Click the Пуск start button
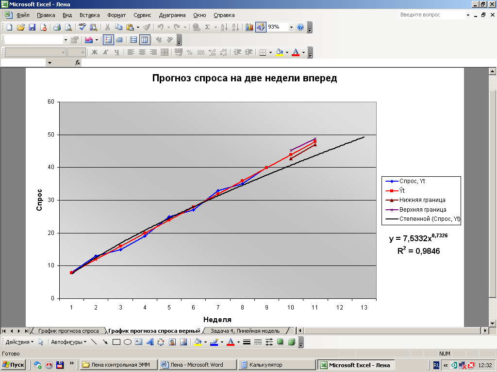This screenshot has width=497, height=372. point(14,365)
